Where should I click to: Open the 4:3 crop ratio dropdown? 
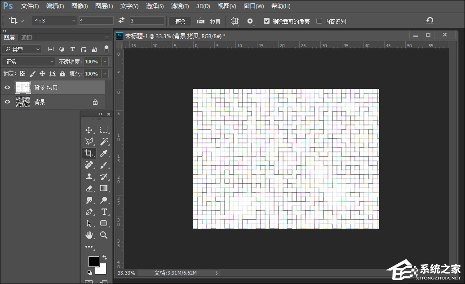[54, 21]
